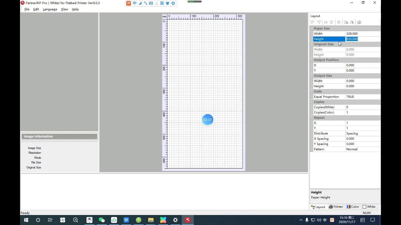Screen dimensions: 401x225
Task: Collapse the Paper Size section
Action: coord(311,28)
